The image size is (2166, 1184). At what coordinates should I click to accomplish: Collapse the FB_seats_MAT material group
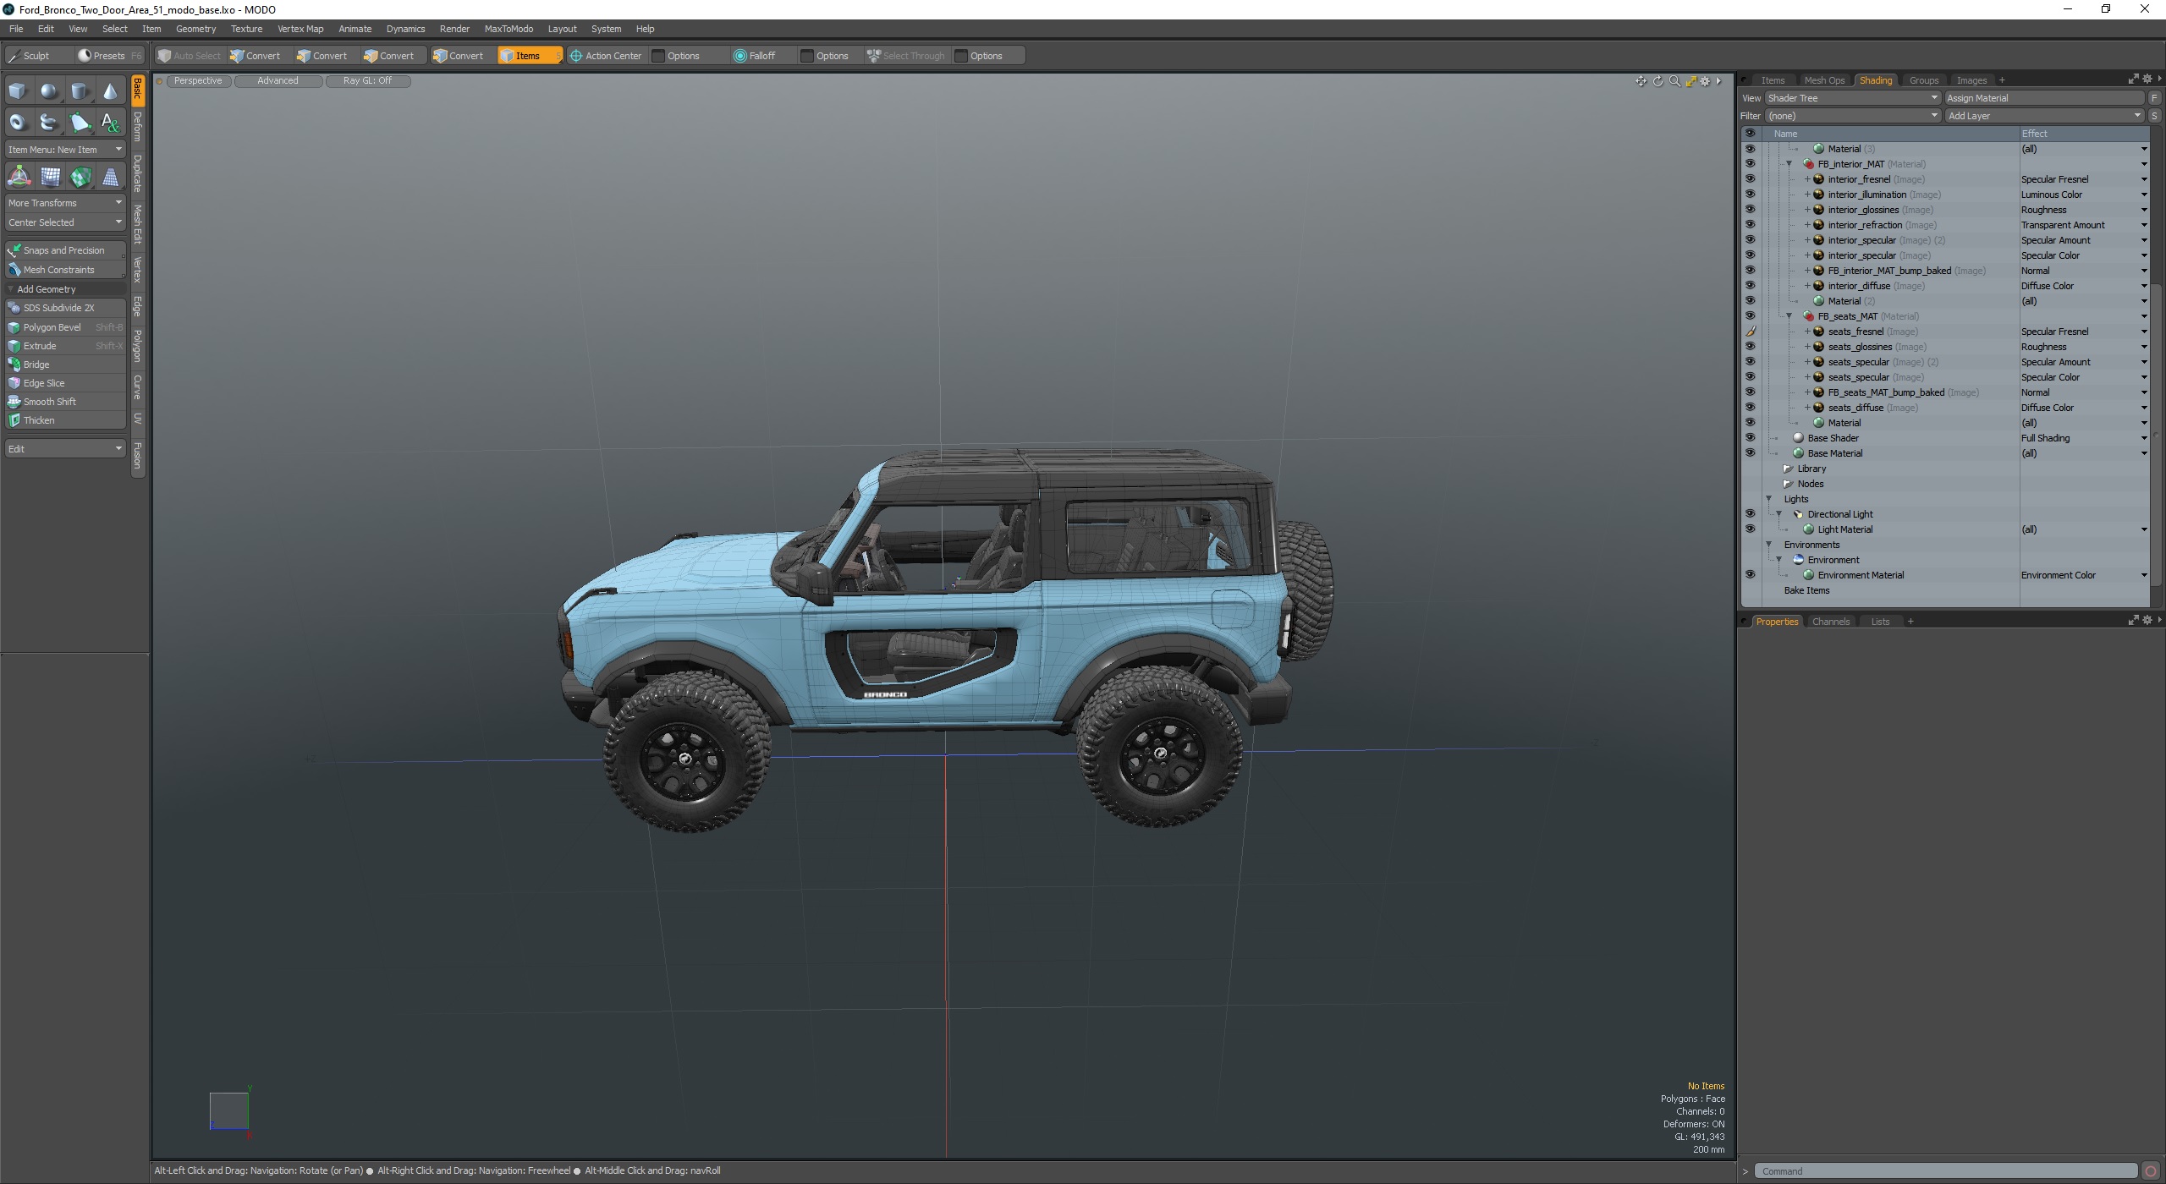[x=1789, y=316]
